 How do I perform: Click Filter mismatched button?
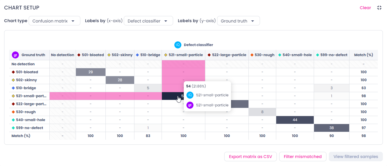click(x=303, y=157)
